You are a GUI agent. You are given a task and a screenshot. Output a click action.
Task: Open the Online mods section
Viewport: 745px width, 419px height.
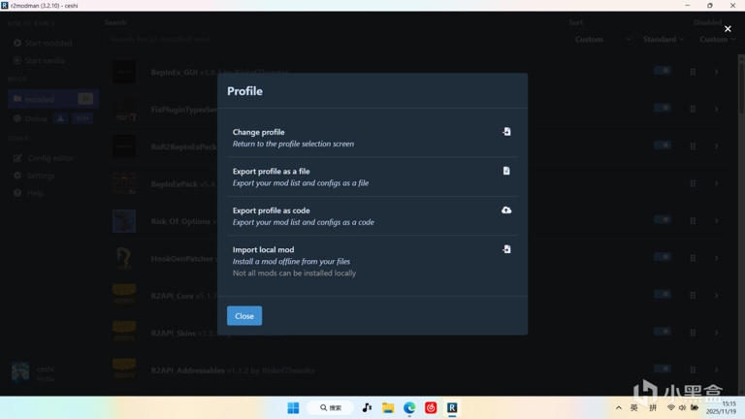click(30, 118)
